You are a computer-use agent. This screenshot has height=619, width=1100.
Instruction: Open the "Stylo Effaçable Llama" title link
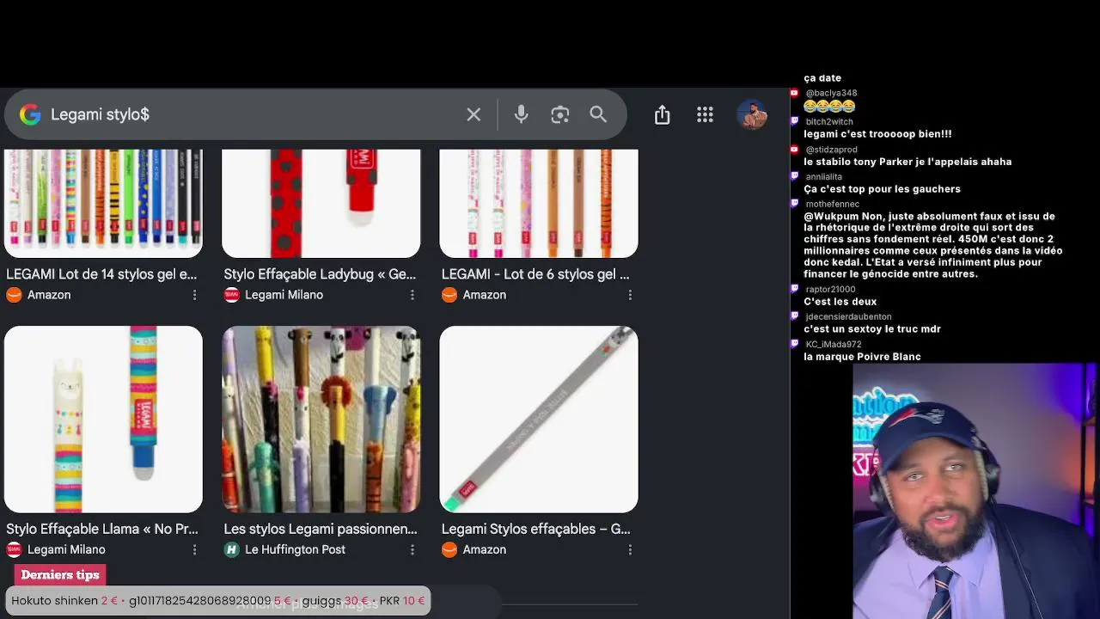click(102, 529)
